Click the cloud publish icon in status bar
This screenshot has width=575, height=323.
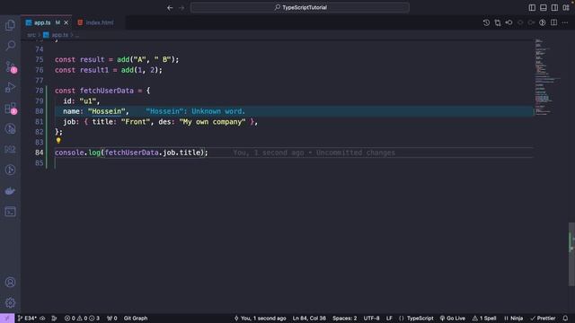tap(42, 319)
